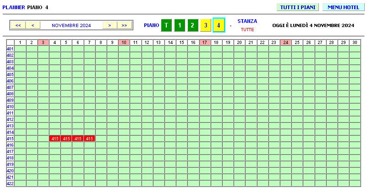367x192 pixels.
Task: Switch to floor 2 piano button
Action: click(192, 25)
